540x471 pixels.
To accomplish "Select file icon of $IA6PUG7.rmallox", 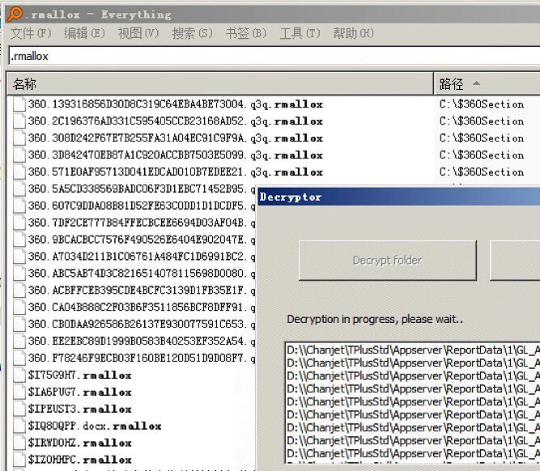I will [x=19, y=392].
